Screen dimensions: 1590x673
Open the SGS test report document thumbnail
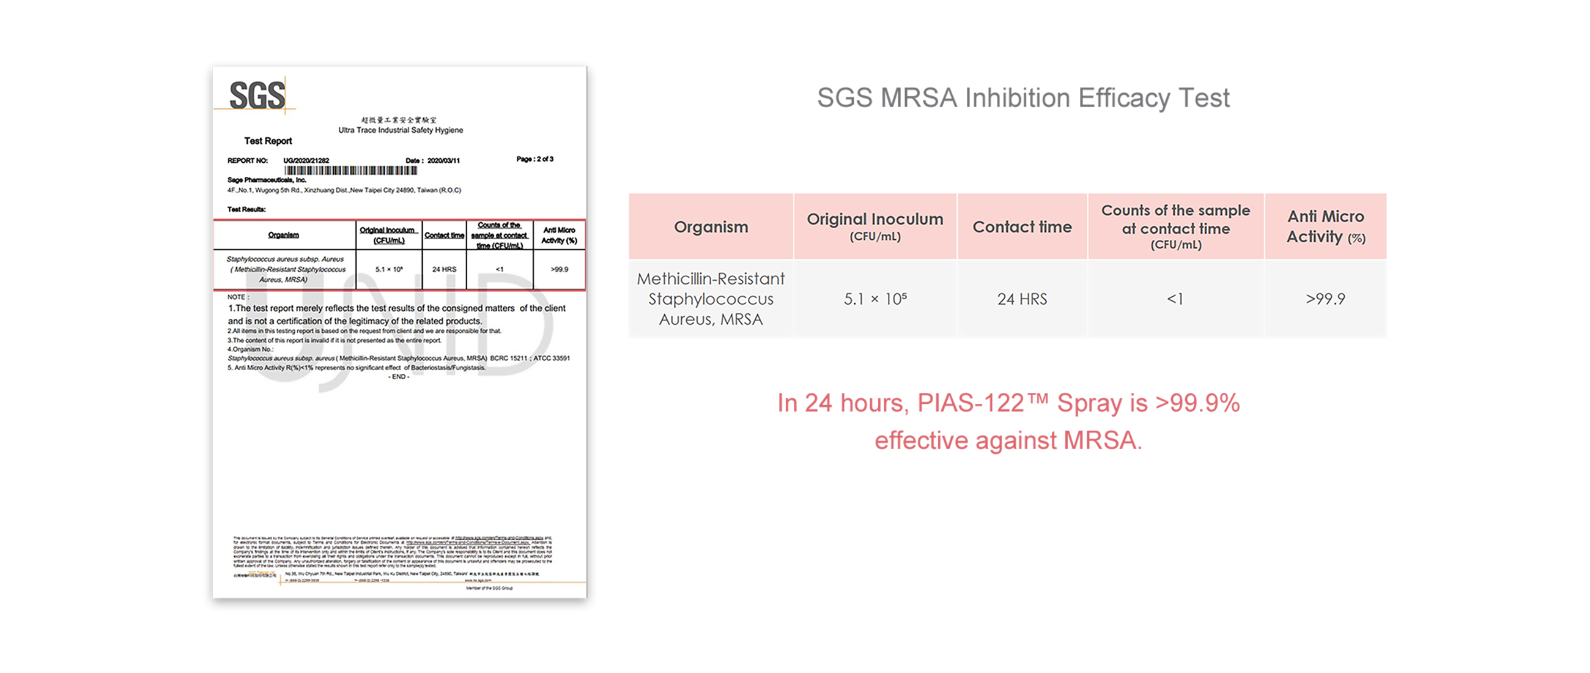[400, 332]
